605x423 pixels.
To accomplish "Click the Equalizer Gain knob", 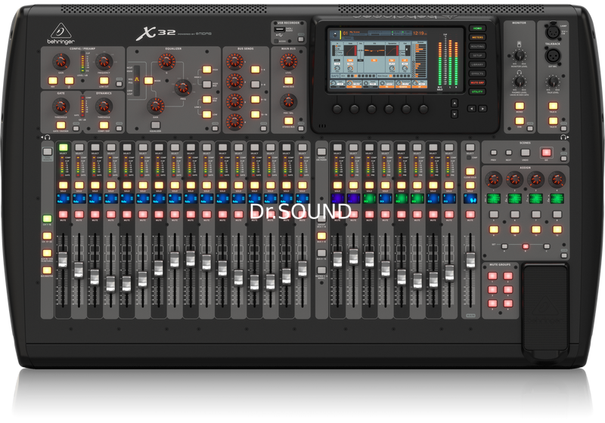I will click(x=156, y=106).
